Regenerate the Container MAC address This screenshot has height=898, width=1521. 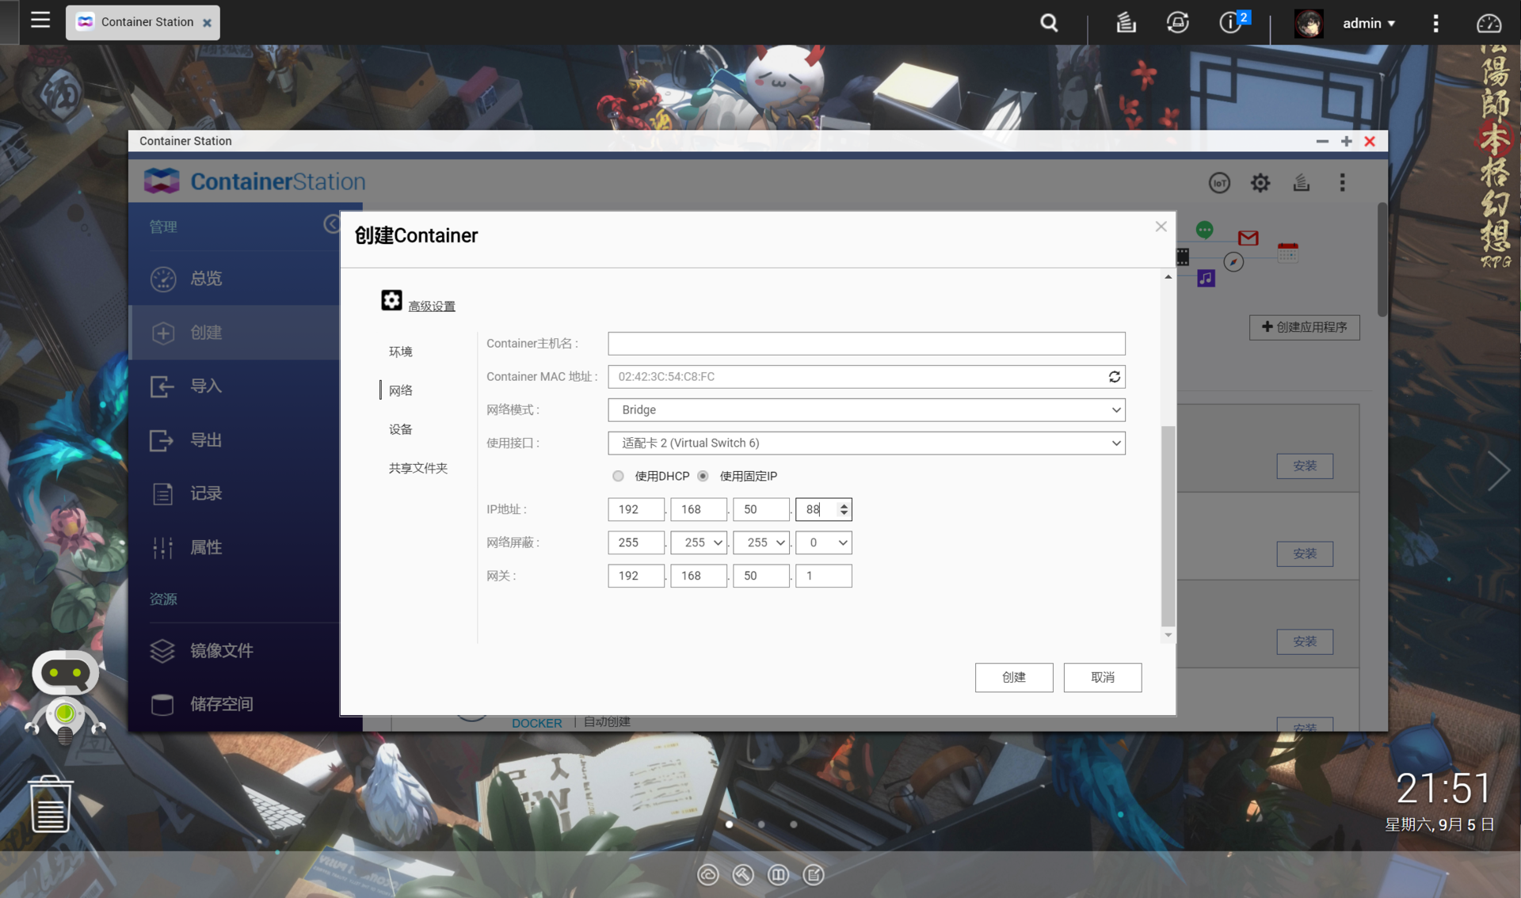tap(1114, 377)
